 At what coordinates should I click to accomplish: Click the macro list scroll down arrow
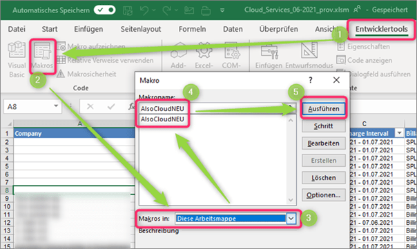pyautogui.click(x=291, y=200)
